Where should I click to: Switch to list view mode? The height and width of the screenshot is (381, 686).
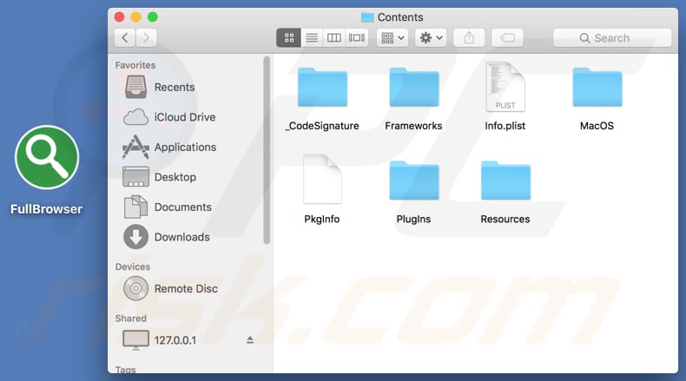[x=312, y=38]
